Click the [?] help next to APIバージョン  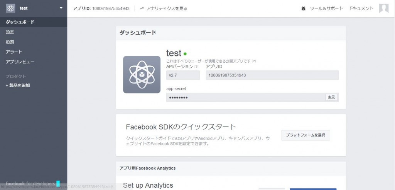tap(196, 67)
